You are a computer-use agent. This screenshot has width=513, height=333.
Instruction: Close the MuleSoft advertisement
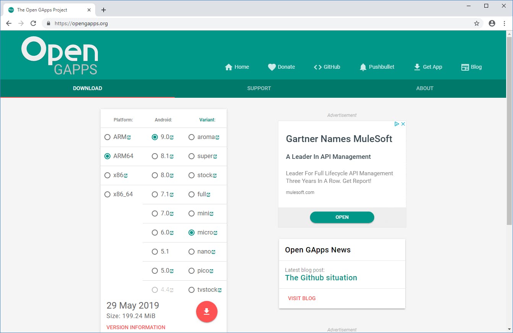tap(403, 124)
